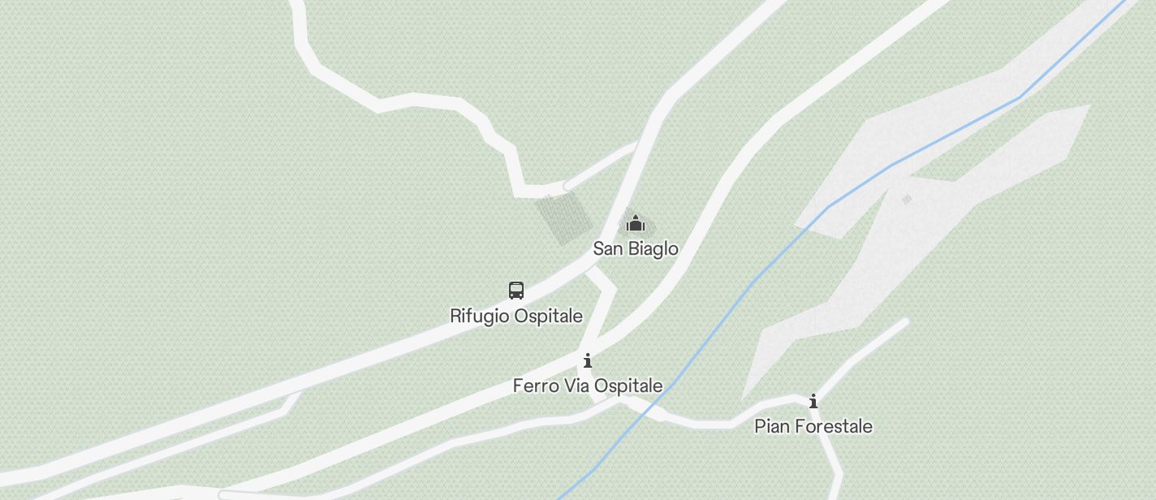Screen dimensions: 1156x500
Task: Click the faint small symbol inside gray scree area
Action: (x=907, y=199)
